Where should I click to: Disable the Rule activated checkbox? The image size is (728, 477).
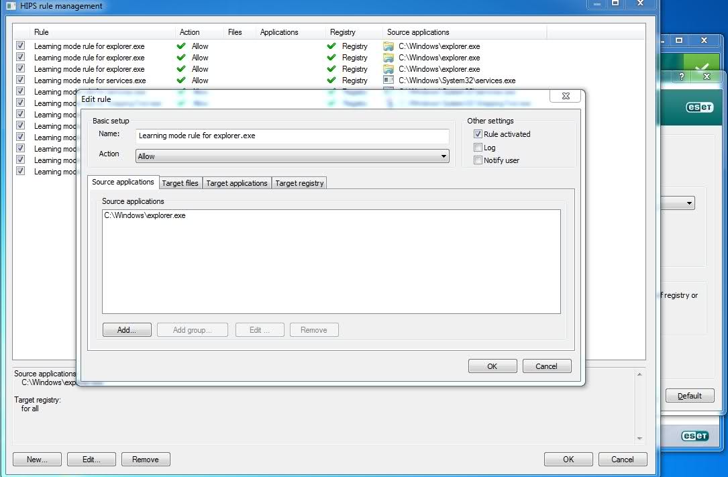click(478, 134)
